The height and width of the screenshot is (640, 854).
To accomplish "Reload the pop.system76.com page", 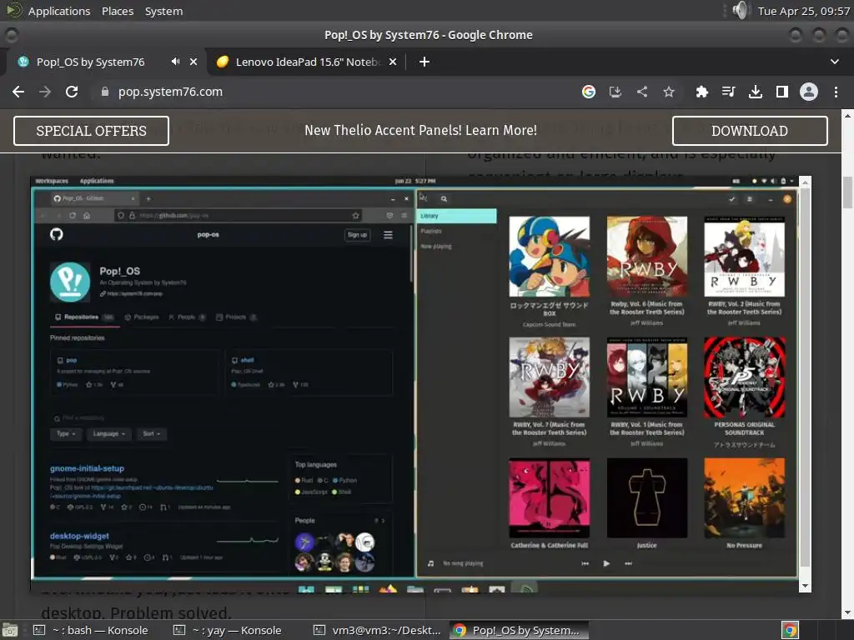I will pos(72,92).
